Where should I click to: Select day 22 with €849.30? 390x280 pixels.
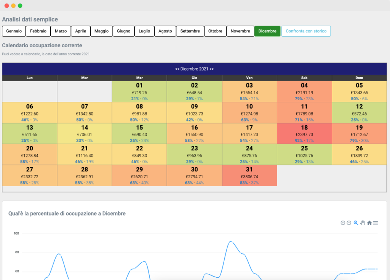tap(139, 155)
